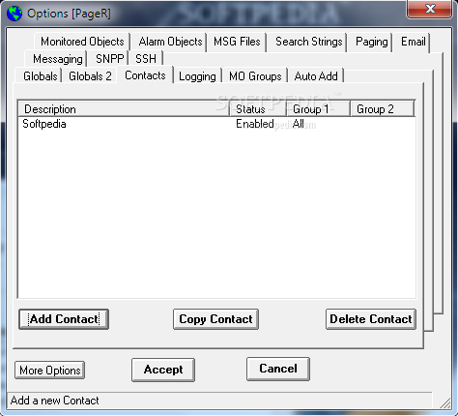This screenshot has height=416, width=458.
Task: Click Accept to save options
Action: click(163, 370)
